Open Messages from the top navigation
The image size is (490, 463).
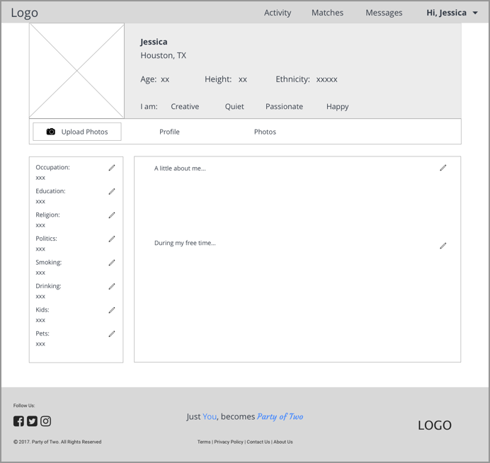(x=384, y=13)
